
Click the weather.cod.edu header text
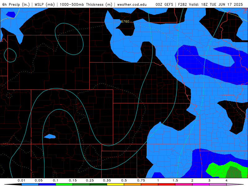132,4
